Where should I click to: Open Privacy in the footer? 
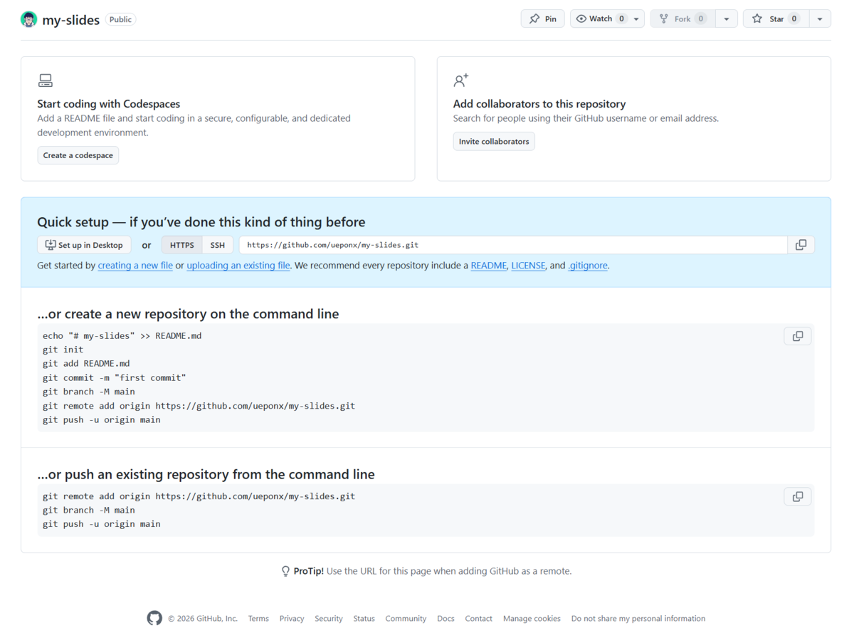[x=292, y=619]
